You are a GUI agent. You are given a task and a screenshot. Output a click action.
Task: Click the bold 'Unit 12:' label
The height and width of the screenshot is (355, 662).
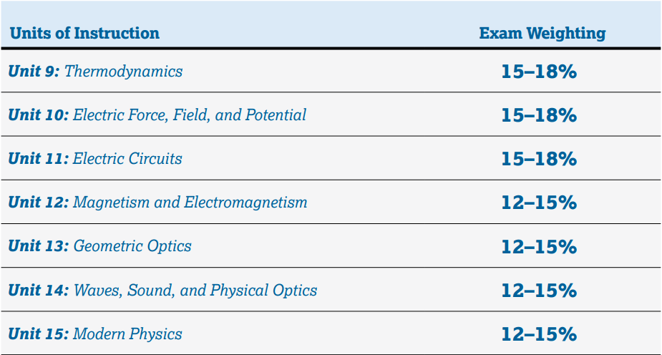click(x=38, y=203)
